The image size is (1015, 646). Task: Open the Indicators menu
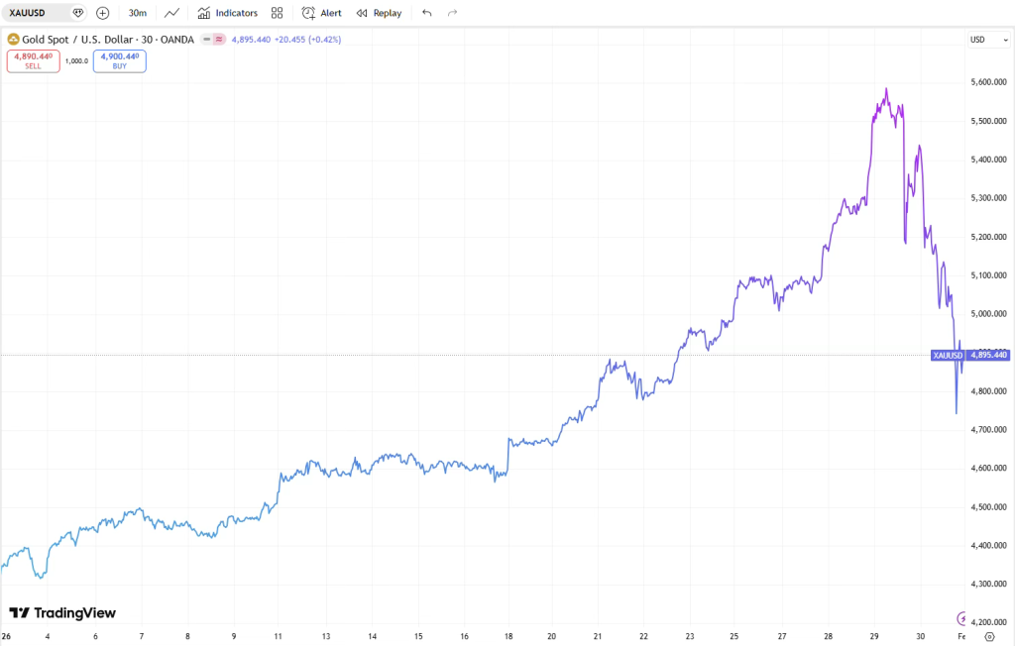pyautogui.click(x=227, y=13)
